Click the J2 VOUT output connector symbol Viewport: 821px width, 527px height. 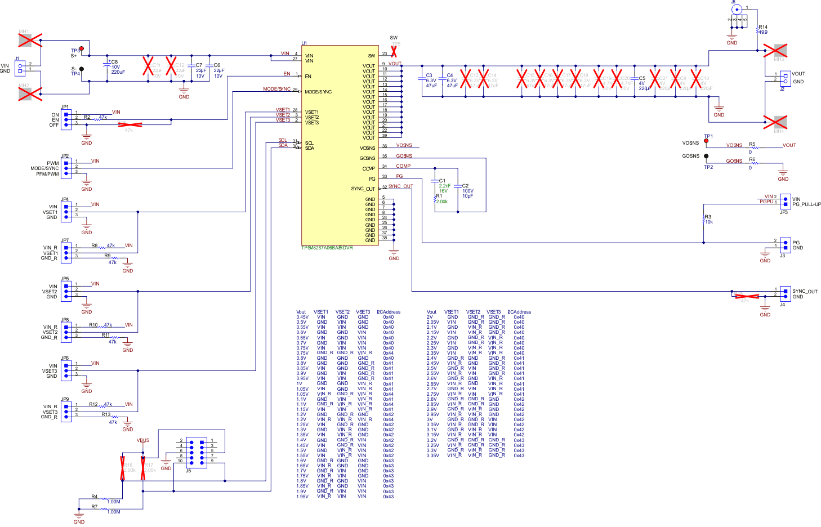coord(785,78)
